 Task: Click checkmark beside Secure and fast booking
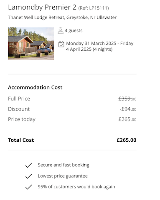click(x=29, y=165)
